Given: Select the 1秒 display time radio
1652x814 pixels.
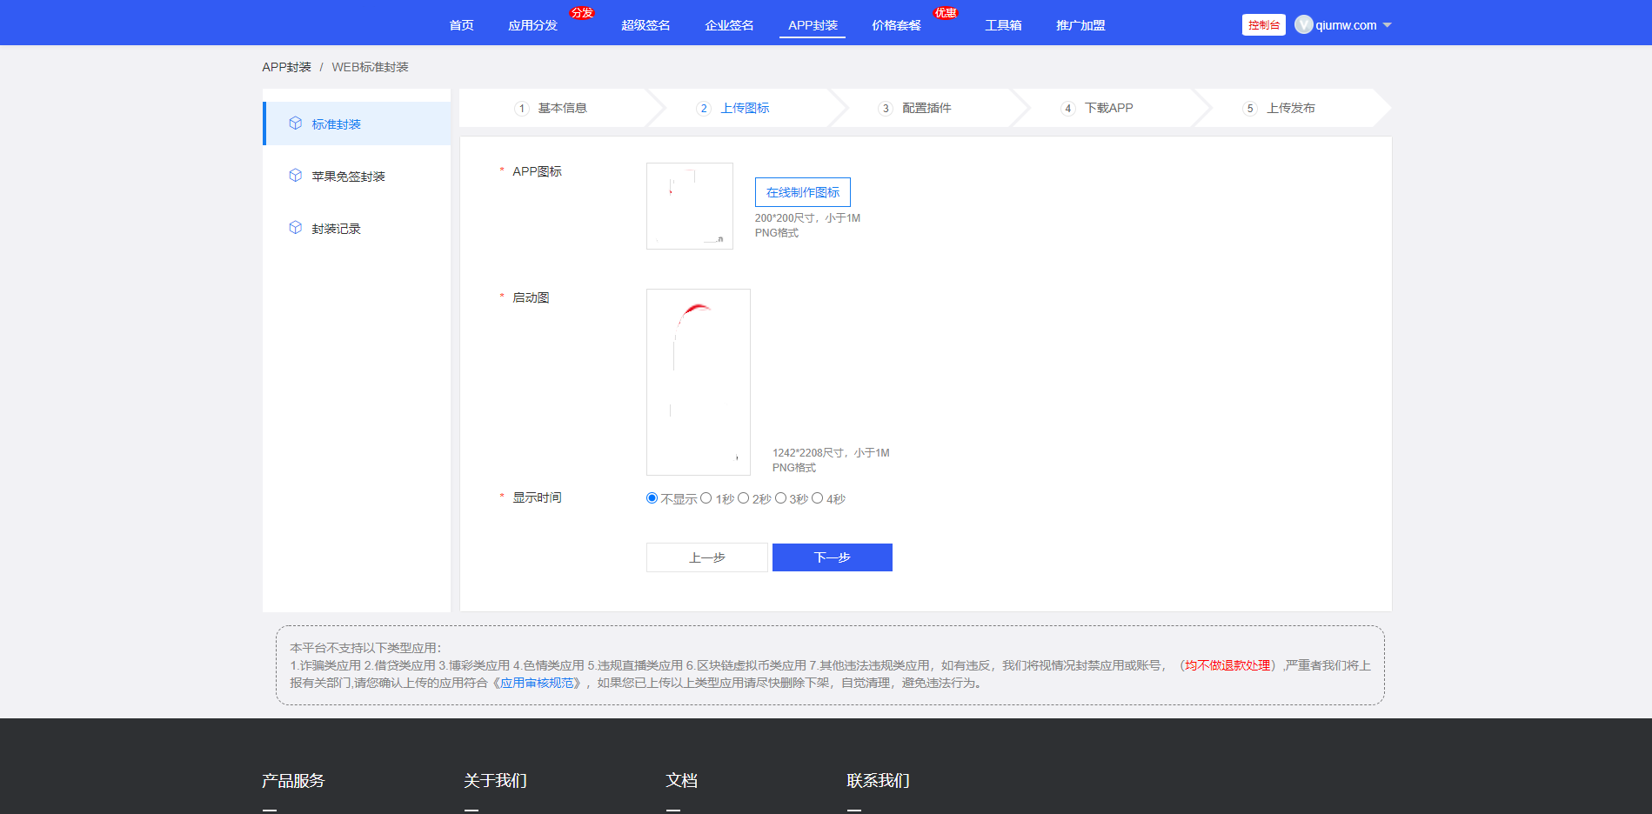Looking at the screenshot, I should tap(706, 498).
